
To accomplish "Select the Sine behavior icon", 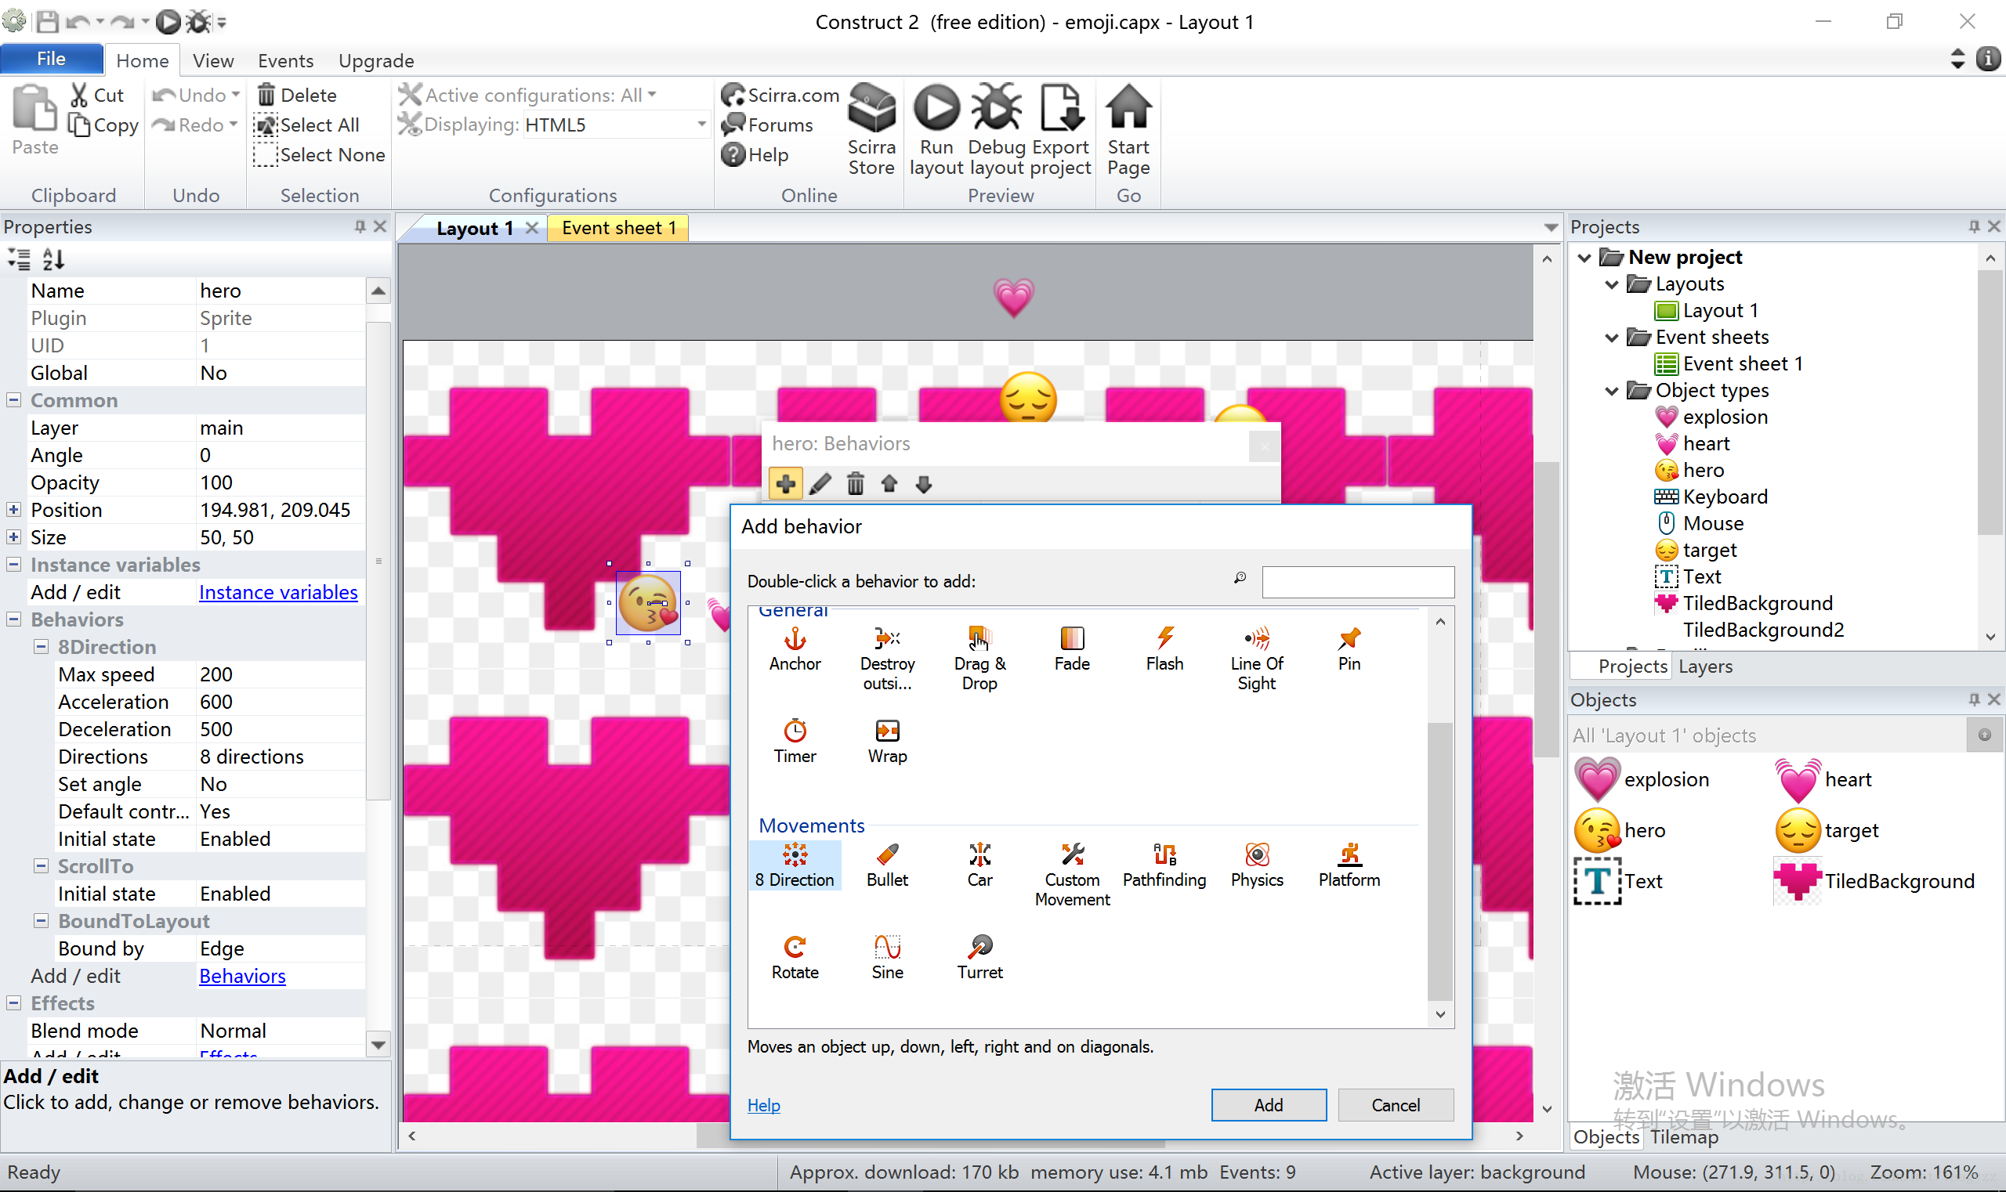I will [887, 958].
